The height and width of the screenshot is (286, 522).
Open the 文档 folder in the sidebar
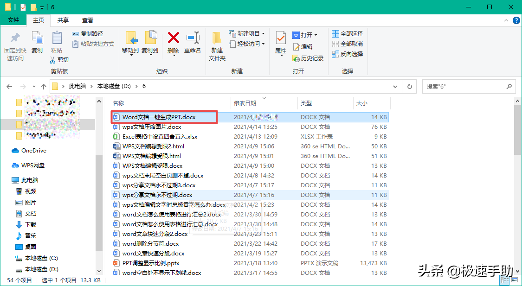click(x=26, y=214)
